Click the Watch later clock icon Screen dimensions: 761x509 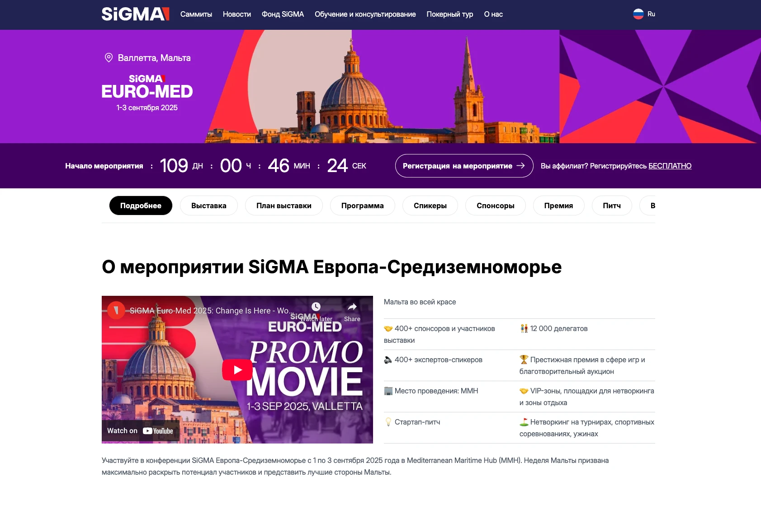tap(316, 307)
